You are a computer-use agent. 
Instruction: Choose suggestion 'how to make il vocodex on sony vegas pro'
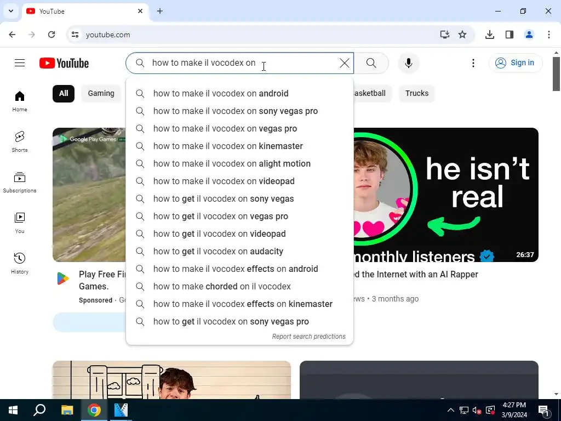point(240,111)
